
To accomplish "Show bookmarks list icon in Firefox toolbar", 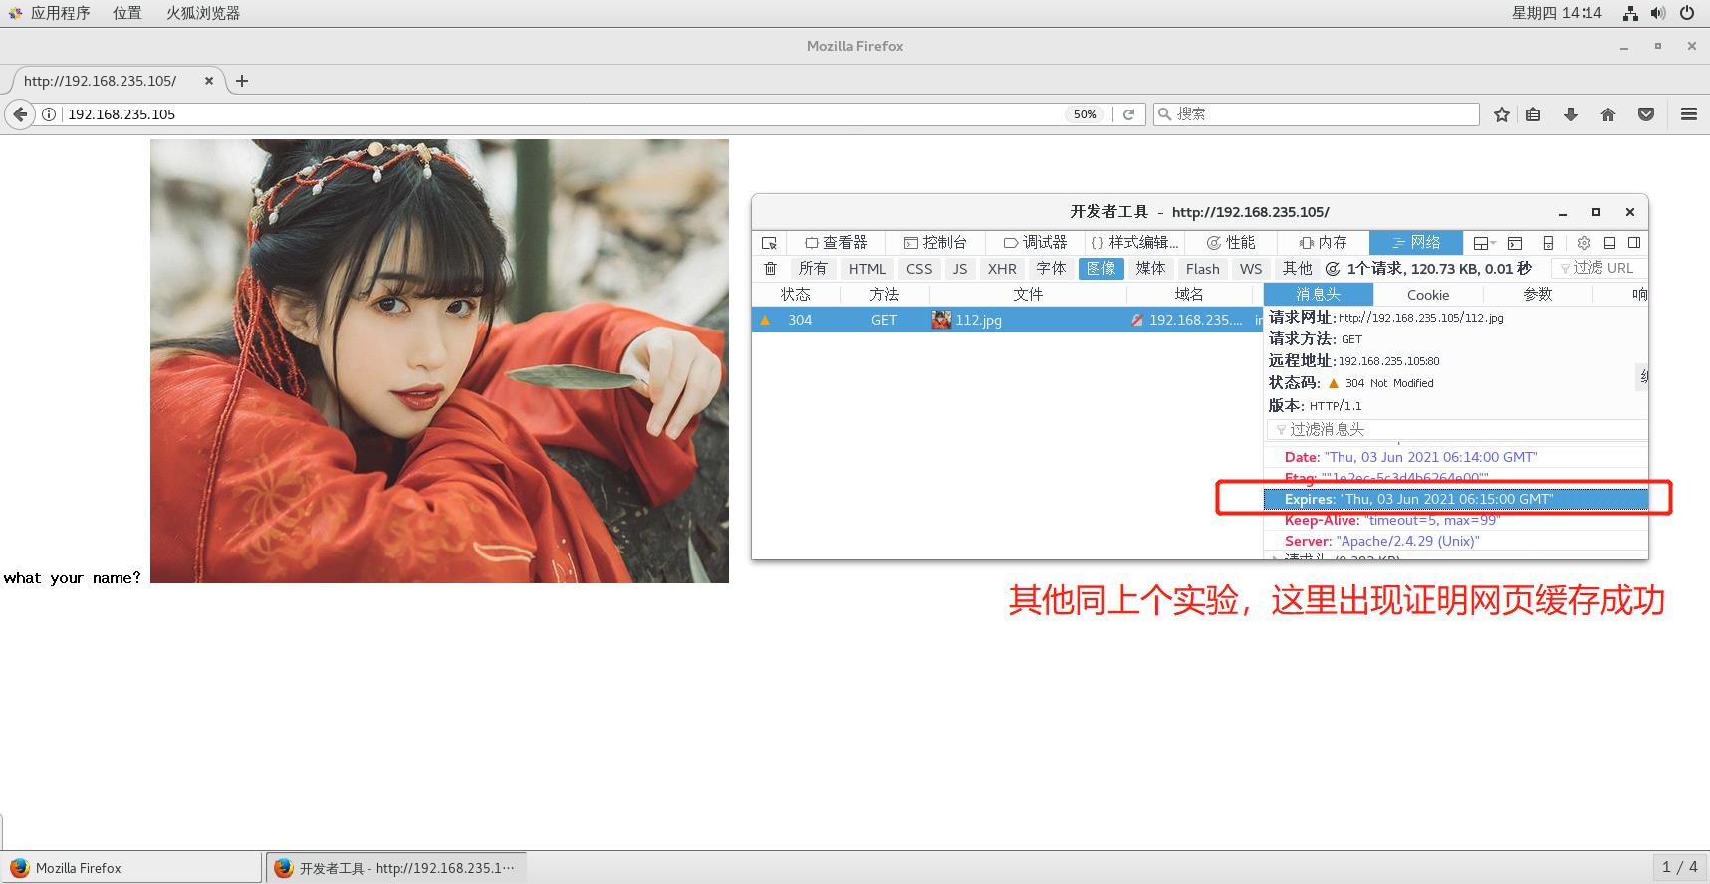I will point(1533,114).
